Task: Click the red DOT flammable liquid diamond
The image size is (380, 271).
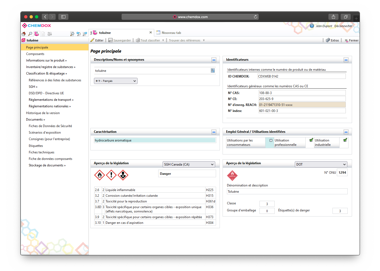Action: click(x=232, y=176)
